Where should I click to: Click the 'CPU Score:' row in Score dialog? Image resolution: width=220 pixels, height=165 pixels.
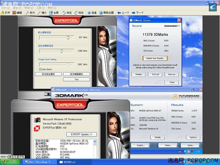[x=156, y=51]
